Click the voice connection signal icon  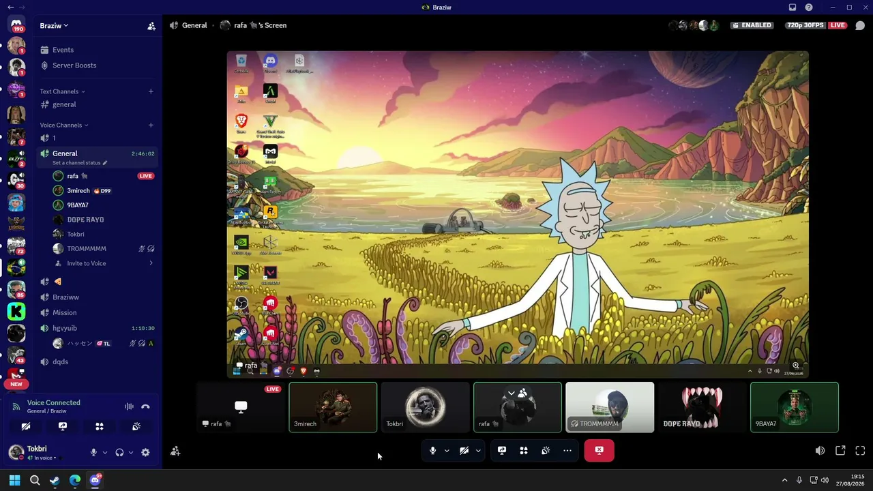pos(16,406)
